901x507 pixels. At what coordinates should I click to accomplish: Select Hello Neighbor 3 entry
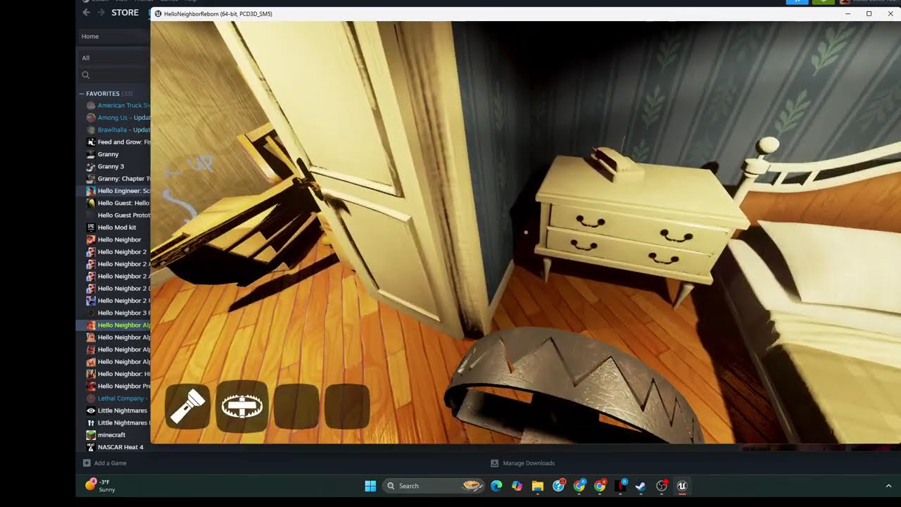pyautogui.click(x=124, y=313)
